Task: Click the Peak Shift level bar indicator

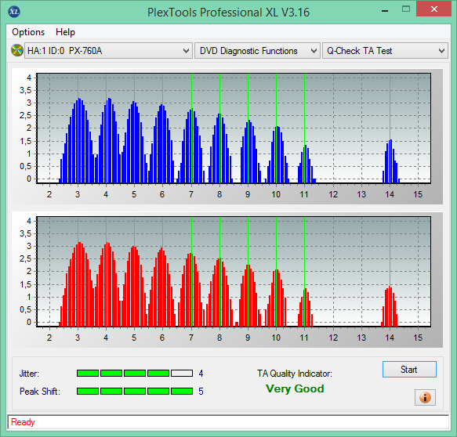Action: pos(135,391)
